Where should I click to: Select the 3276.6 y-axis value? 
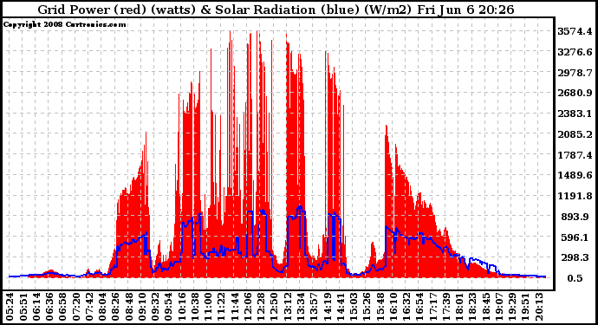[x=575, y=52]
